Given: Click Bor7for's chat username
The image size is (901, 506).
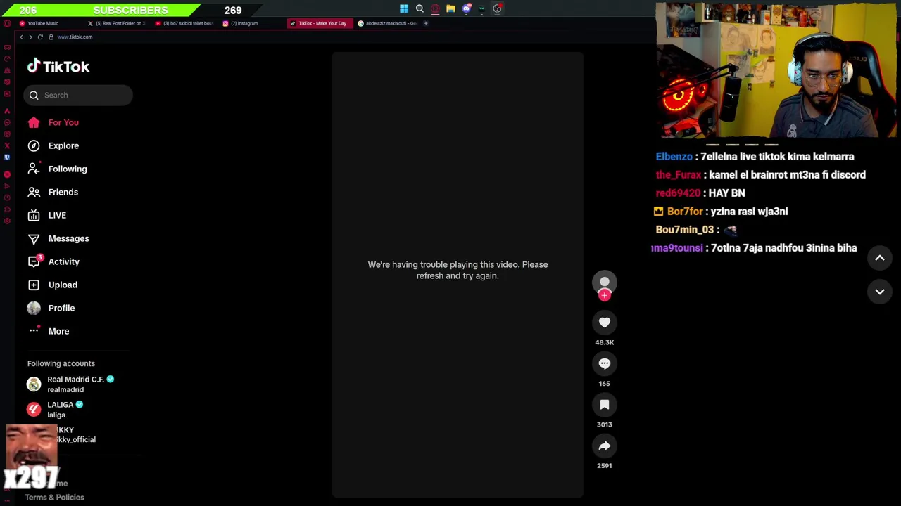Looking at the screenshot, I should (x=685, y=212).
